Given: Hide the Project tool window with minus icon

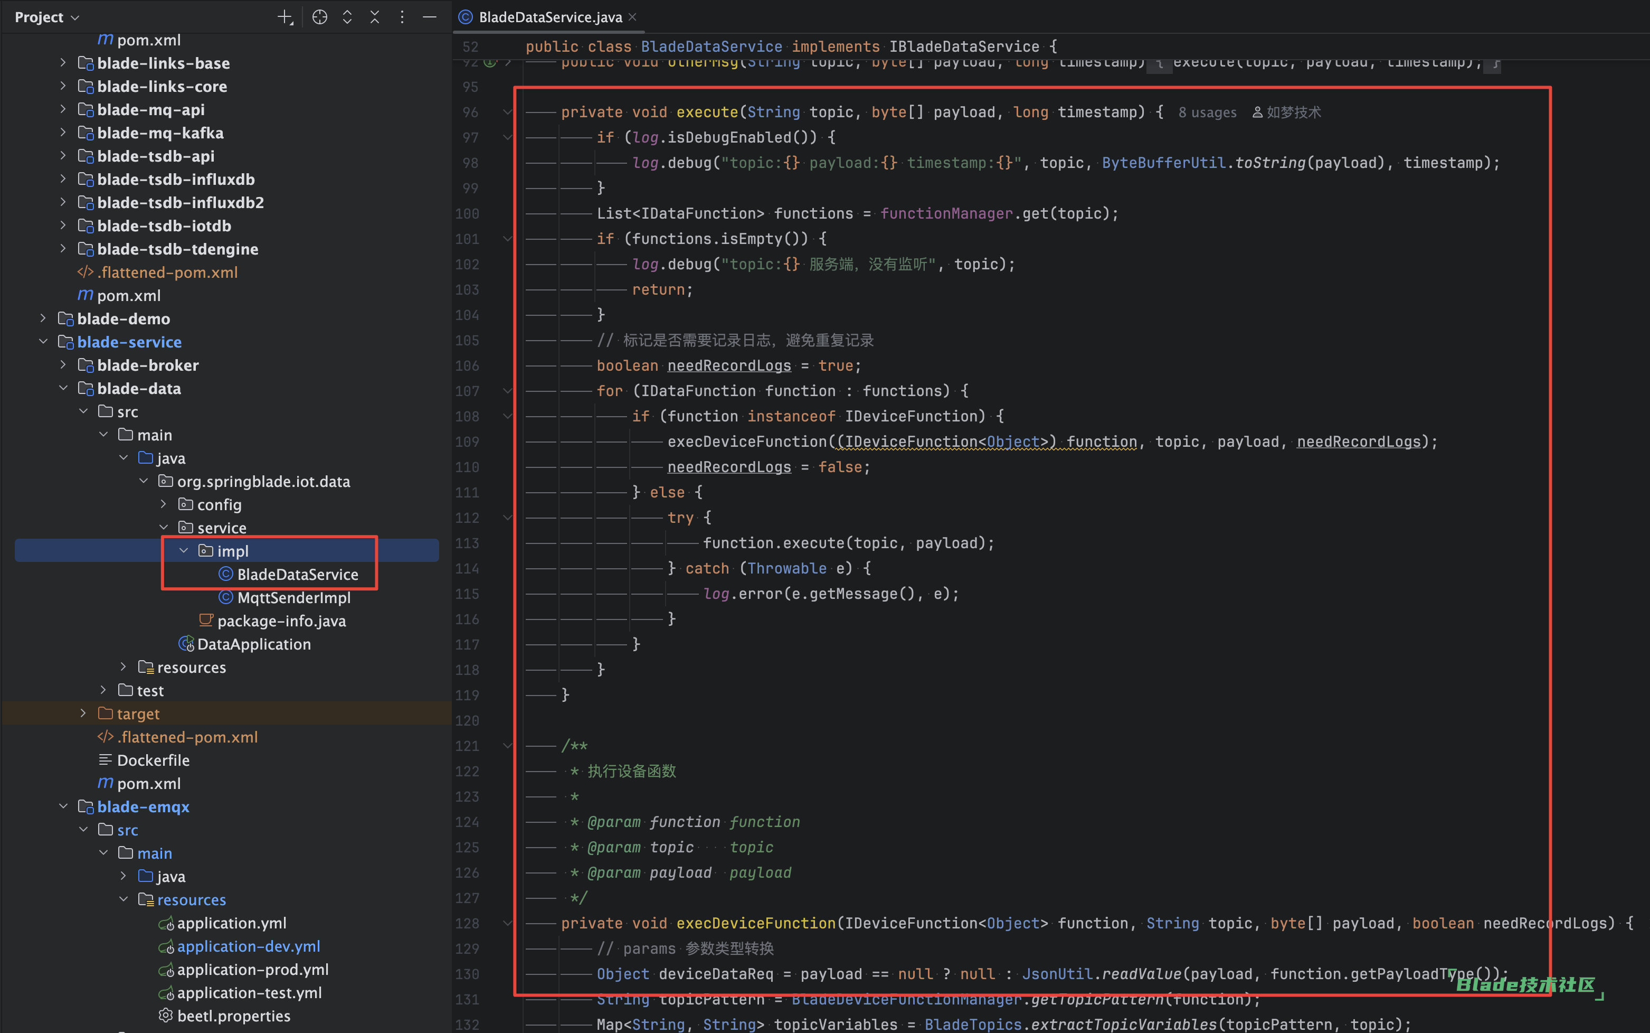Looking at the screenshot, I should coord(430,17).
